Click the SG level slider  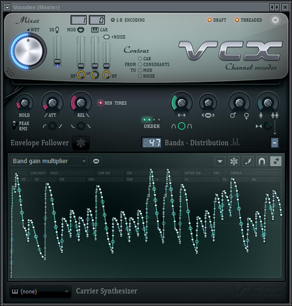57,61
